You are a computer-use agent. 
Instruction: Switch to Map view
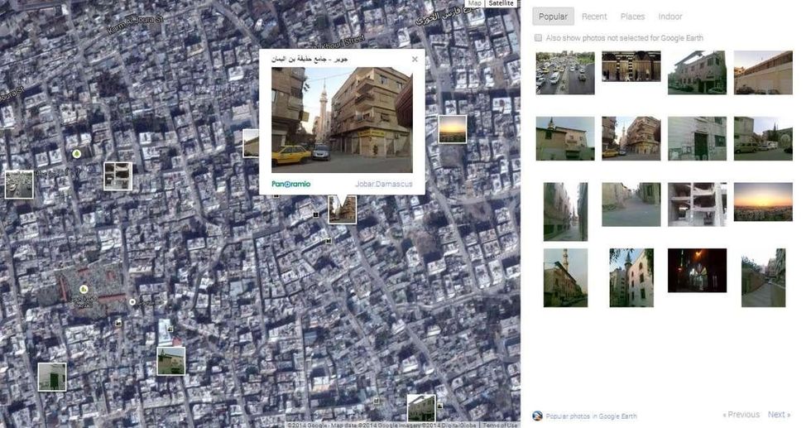point(473,3)
